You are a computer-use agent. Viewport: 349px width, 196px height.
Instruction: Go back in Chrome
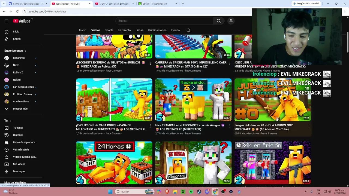(x=4, y=11)
